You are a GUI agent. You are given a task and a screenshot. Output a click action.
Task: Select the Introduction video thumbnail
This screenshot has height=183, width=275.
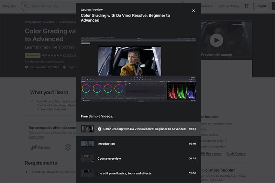pos(87,144)
